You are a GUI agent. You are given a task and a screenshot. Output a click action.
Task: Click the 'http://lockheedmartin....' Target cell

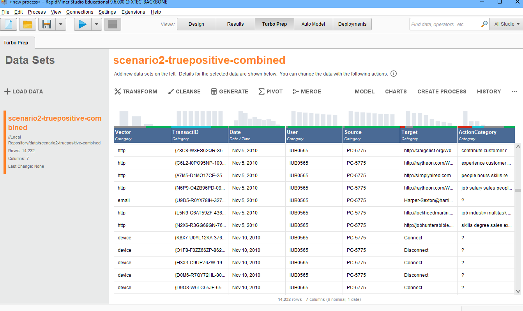(429, 213)
